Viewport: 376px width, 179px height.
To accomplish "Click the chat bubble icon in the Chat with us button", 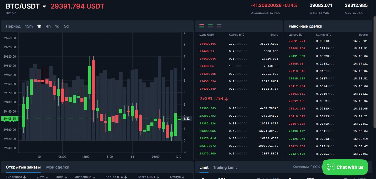I will click(330, 167).
